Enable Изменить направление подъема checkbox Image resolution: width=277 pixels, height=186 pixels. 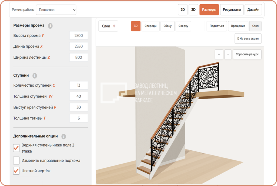[x=16, y=161]
